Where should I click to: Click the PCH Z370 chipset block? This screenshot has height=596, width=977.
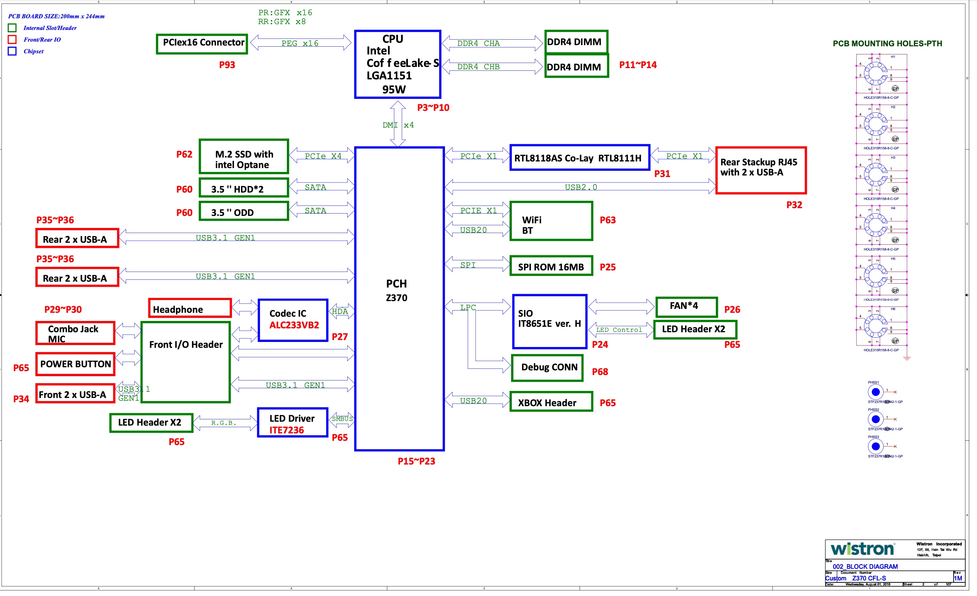point(399,299)
